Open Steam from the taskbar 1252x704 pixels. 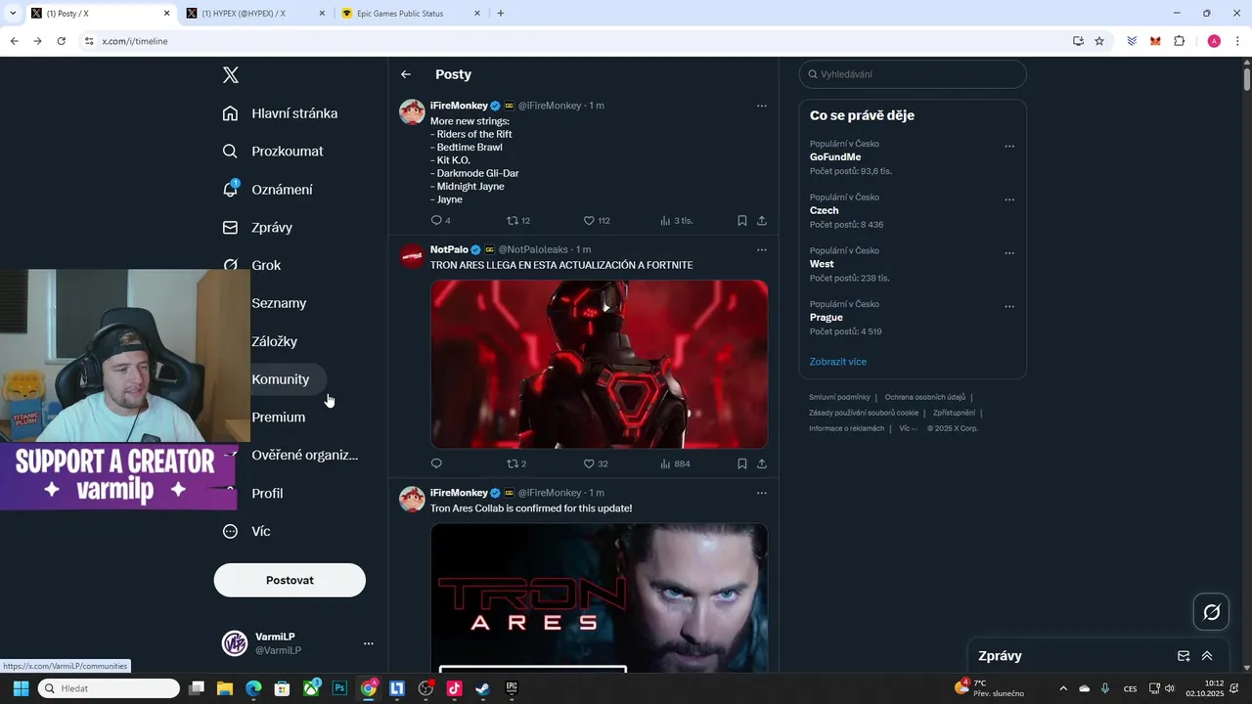click(x=483, y=688)
